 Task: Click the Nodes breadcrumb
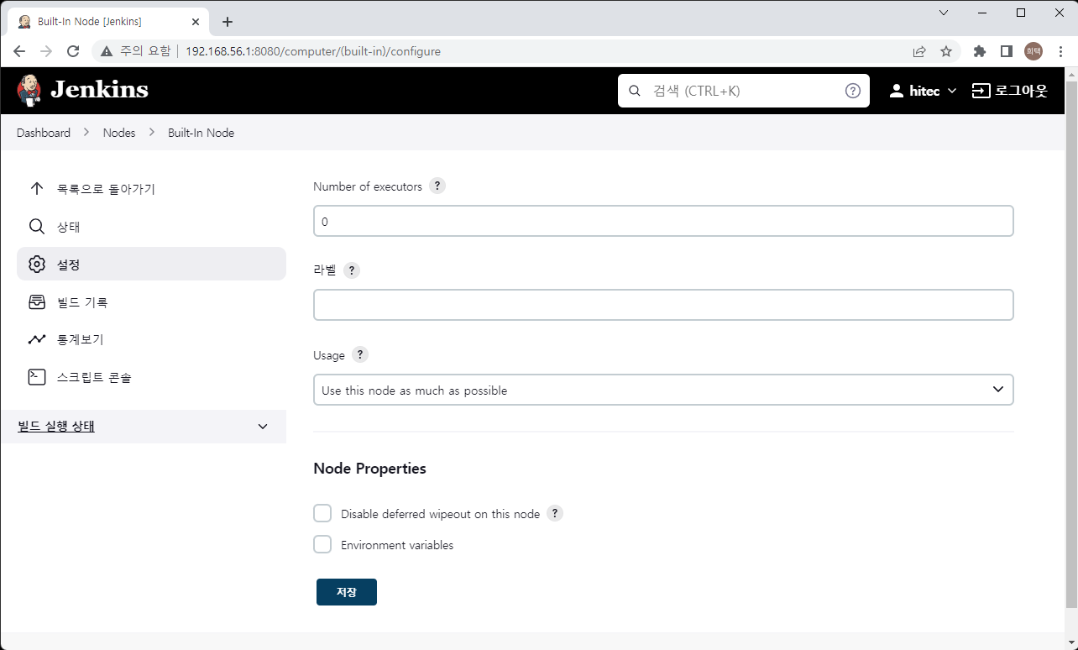coord(119,133)
